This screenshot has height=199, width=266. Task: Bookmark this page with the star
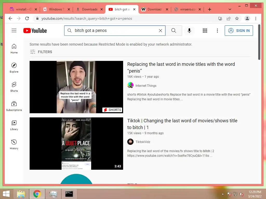(x=237, y=18)
